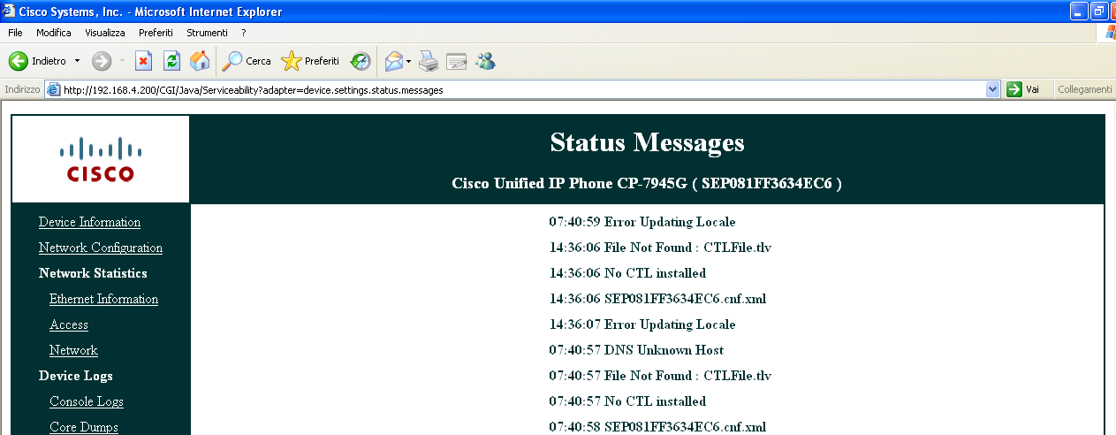Click Device Logs section heading
The width and height of the screenshot is (1116, 435).
76,376
